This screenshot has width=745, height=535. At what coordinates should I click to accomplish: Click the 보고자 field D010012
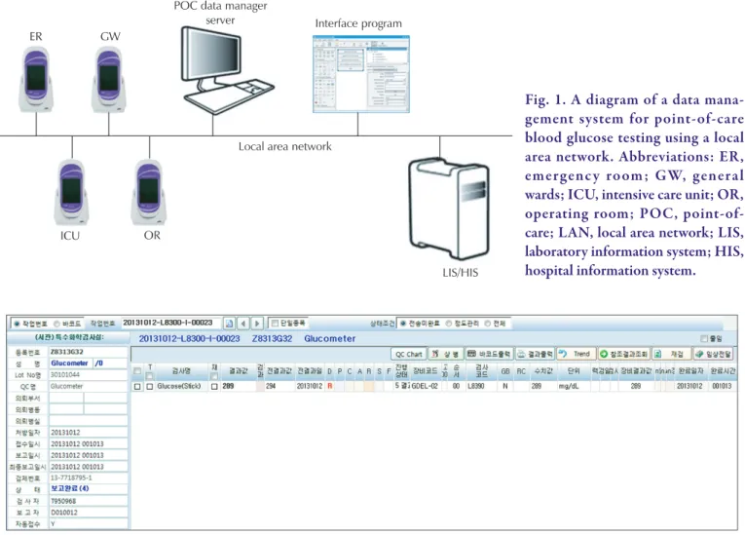[89, 513]
